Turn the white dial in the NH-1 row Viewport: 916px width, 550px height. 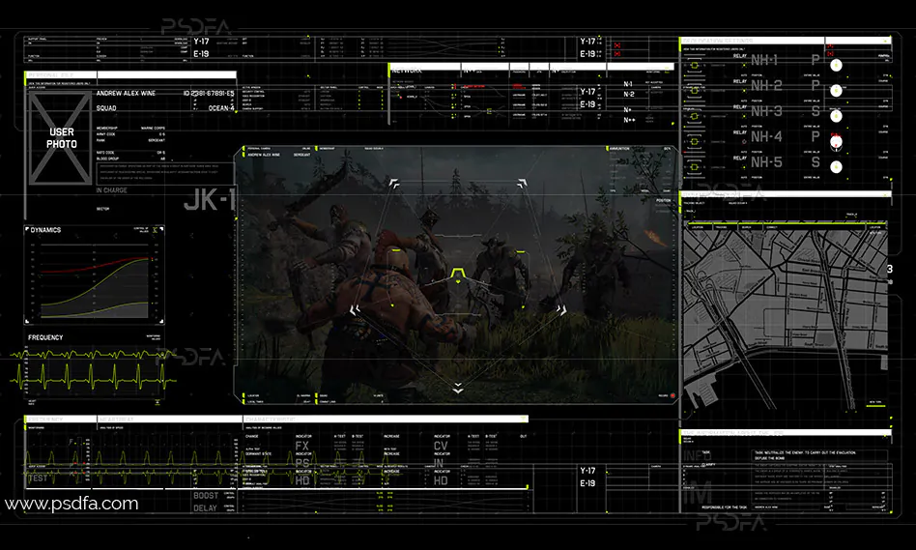pyautogui.click(x=836, y=66)
